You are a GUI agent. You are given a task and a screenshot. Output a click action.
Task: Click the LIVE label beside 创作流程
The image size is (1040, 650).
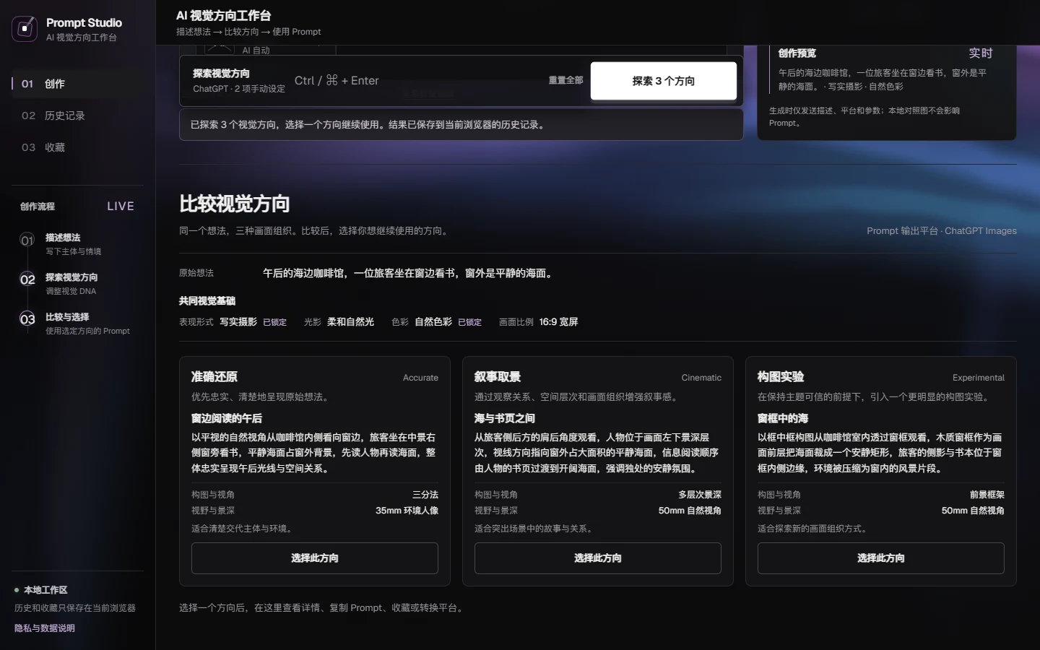121,207
